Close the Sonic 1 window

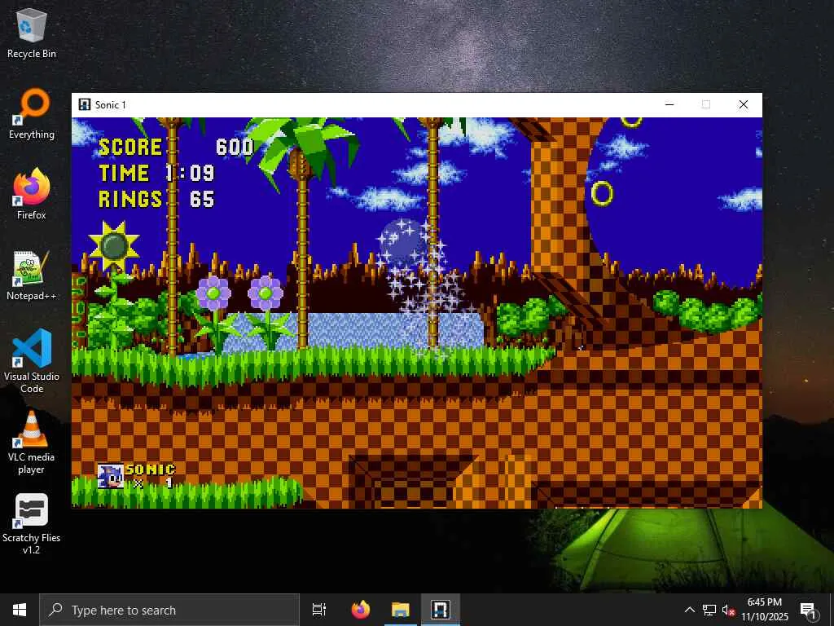744,104
